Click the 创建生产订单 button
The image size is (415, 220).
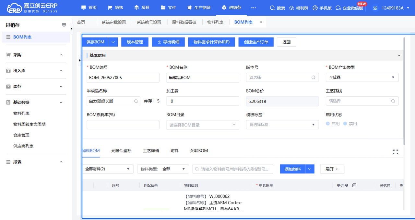(x=256, y=42)
